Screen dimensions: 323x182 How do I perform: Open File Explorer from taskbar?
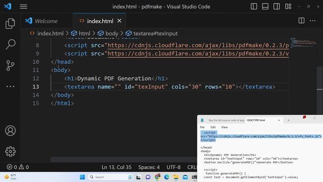pos(176,177)
